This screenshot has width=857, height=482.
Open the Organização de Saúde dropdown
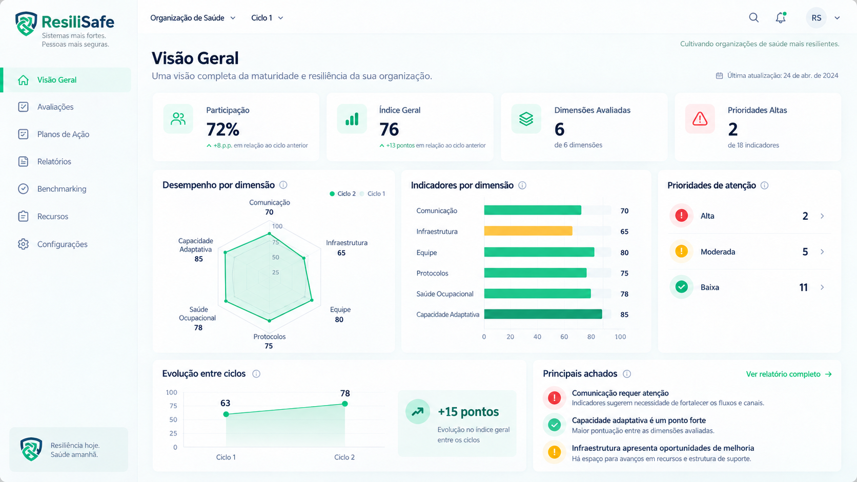[x=193, y=18]
